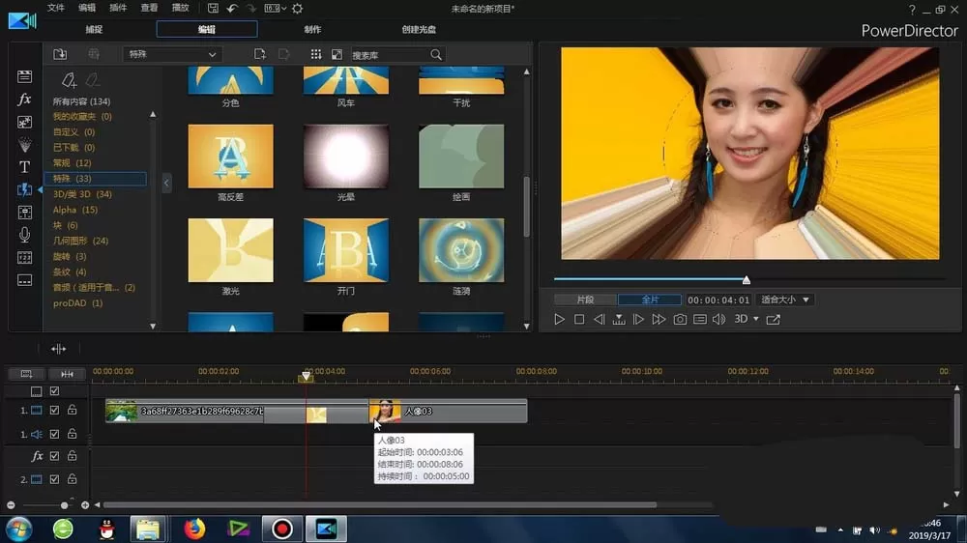
Task: Open the Effects room fx icon
Action: coord(24,100)
